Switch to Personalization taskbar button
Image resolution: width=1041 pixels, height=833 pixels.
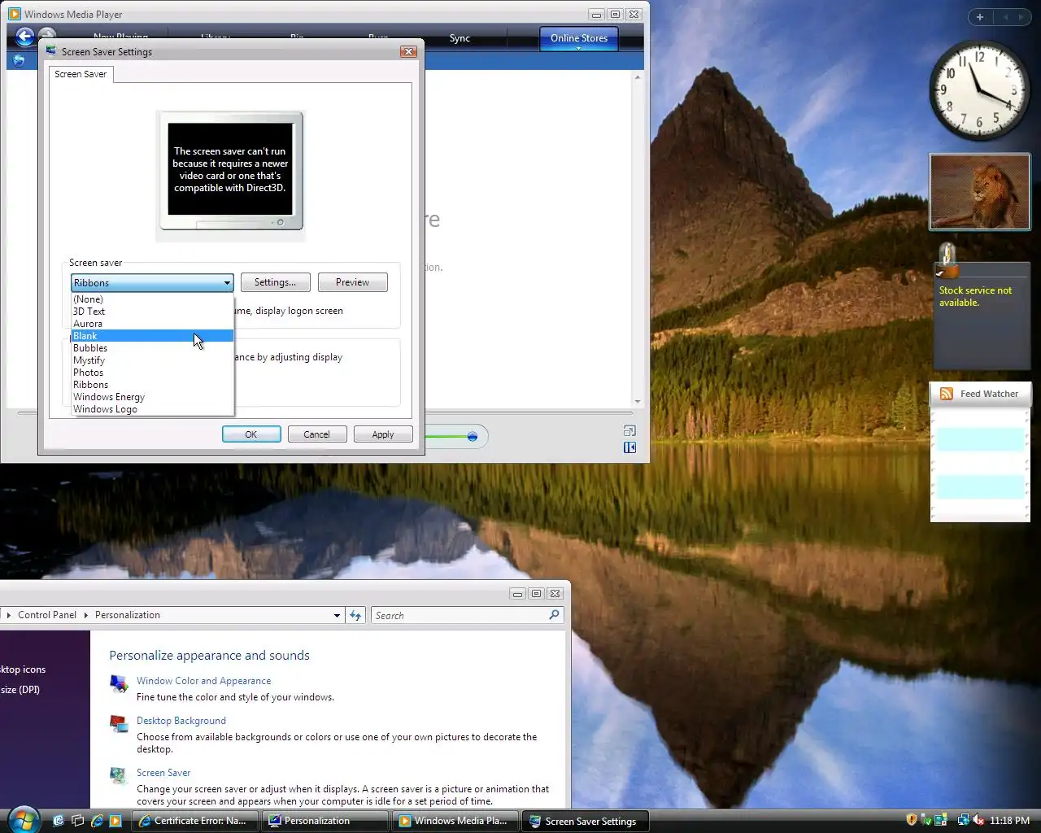325,821
